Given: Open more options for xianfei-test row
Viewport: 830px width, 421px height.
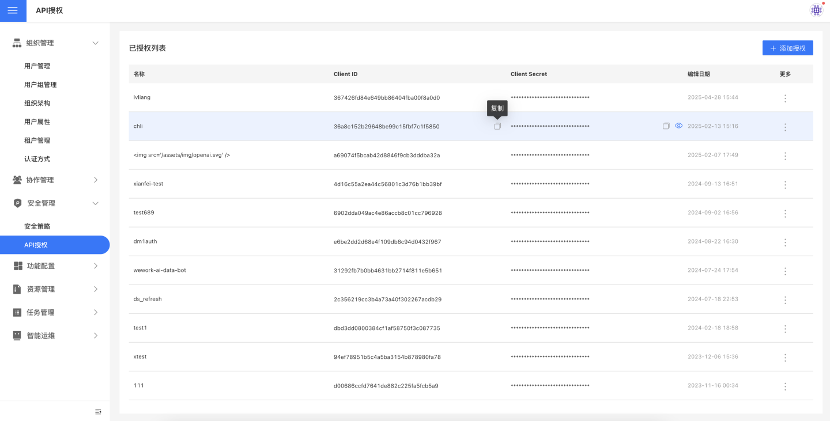Looking at the screenshot, I should click(x=785, y=185).
